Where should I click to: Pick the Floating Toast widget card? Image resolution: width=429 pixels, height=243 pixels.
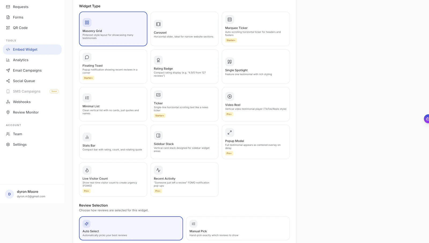coord(113,67)
